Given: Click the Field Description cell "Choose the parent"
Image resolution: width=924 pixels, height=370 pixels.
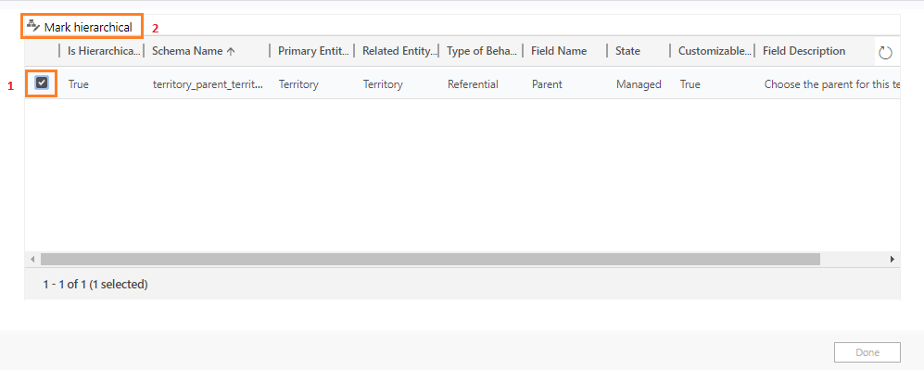Looking at the screenshot, I should [831, 84].
